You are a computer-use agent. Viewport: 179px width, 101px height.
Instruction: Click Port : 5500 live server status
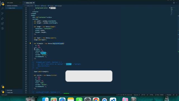159,95
